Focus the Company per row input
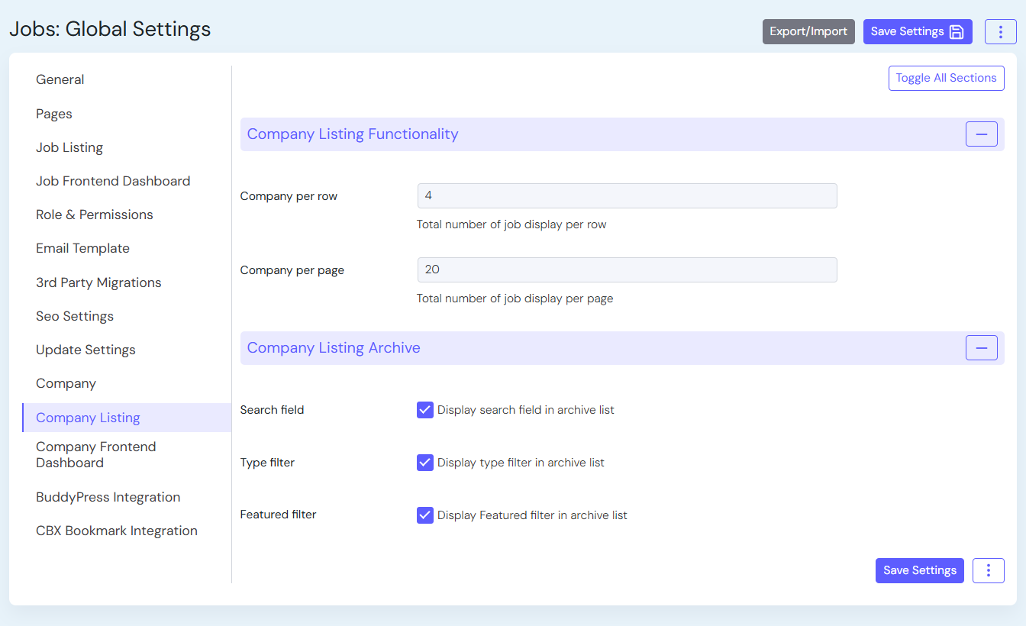1026x626 pixels. coord(627,196)
